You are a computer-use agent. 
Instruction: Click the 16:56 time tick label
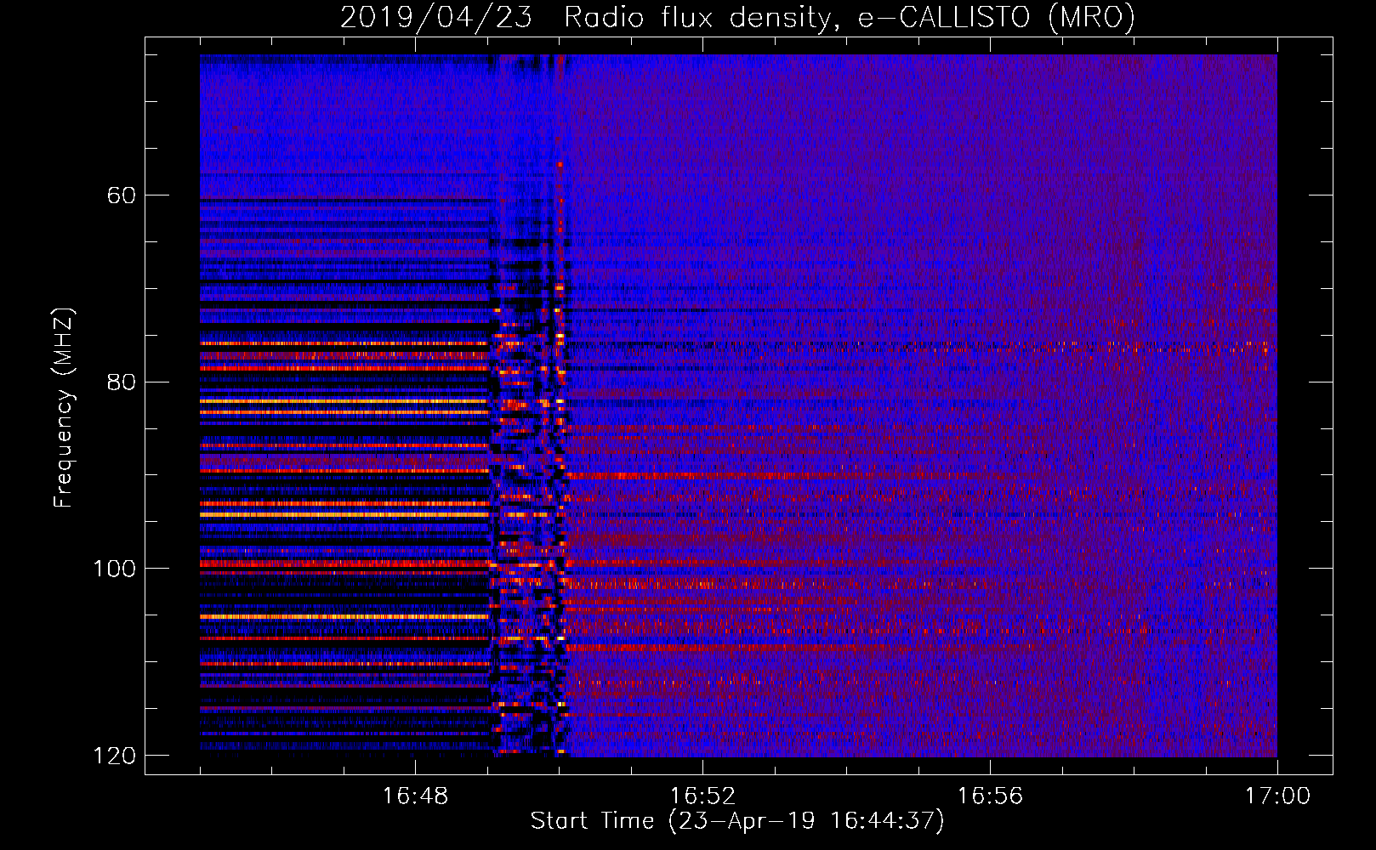point(990,796)
